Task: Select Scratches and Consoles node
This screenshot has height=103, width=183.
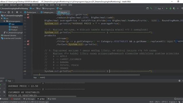Action: [12, 38]
